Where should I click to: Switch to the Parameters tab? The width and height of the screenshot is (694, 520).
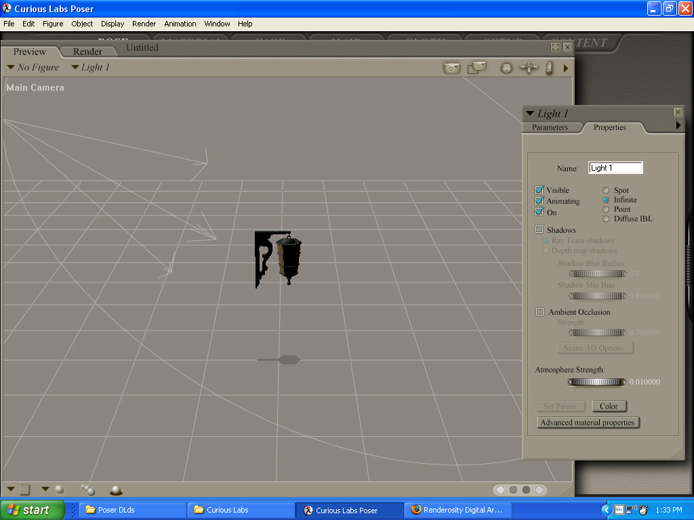(x=550, y=127)
